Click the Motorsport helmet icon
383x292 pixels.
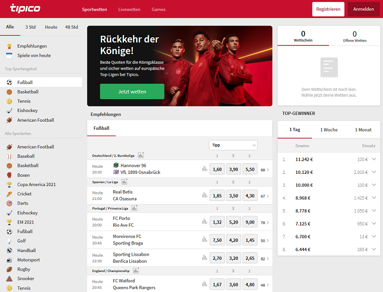[x=9, y=260]
